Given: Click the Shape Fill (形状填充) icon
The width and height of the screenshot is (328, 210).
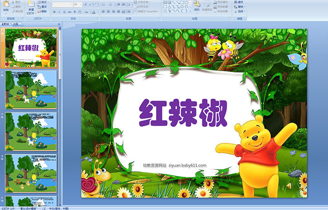Looking at the screenshot, I should (216, 2).
